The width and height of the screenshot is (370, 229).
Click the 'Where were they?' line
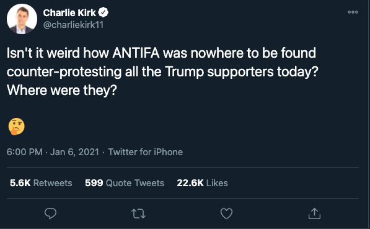(x=62, y=90)
